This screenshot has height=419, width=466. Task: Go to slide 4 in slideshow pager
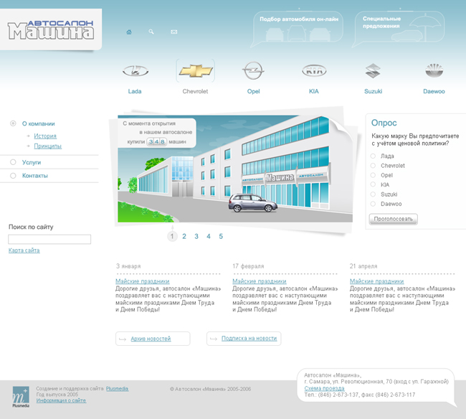pyautogui.click(x=209, y=237)
